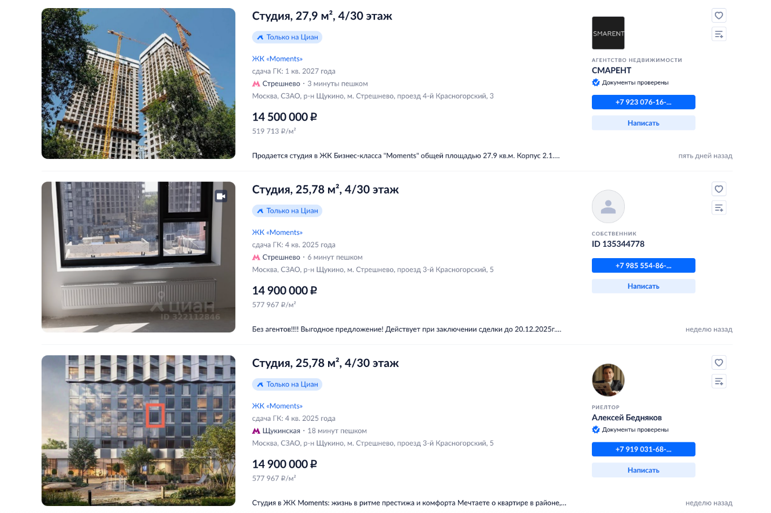This screenshot has height=513, width=771.
Task: Add first listing to comparison list
Action: [x=719, y=34]
